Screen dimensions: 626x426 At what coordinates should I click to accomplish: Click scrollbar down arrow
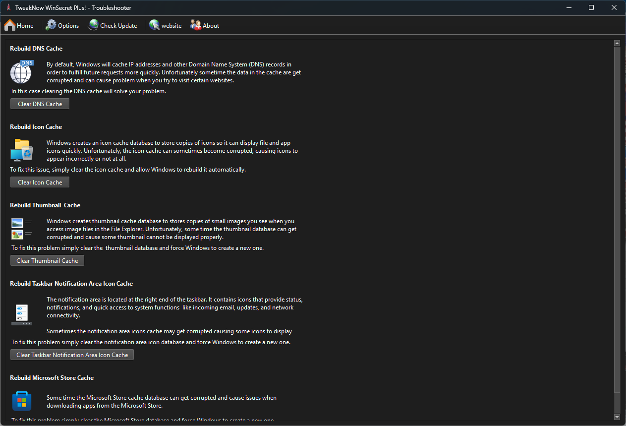coord(617,417)
